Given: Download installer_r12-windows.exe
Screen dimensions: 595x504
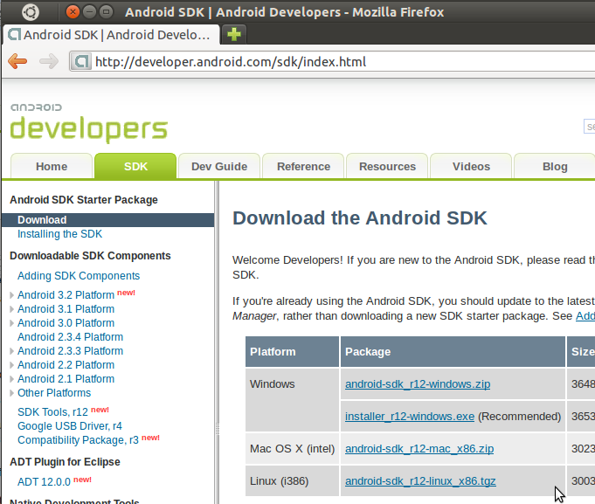Looking at the screenshot, I should click(x=410, y=417).
